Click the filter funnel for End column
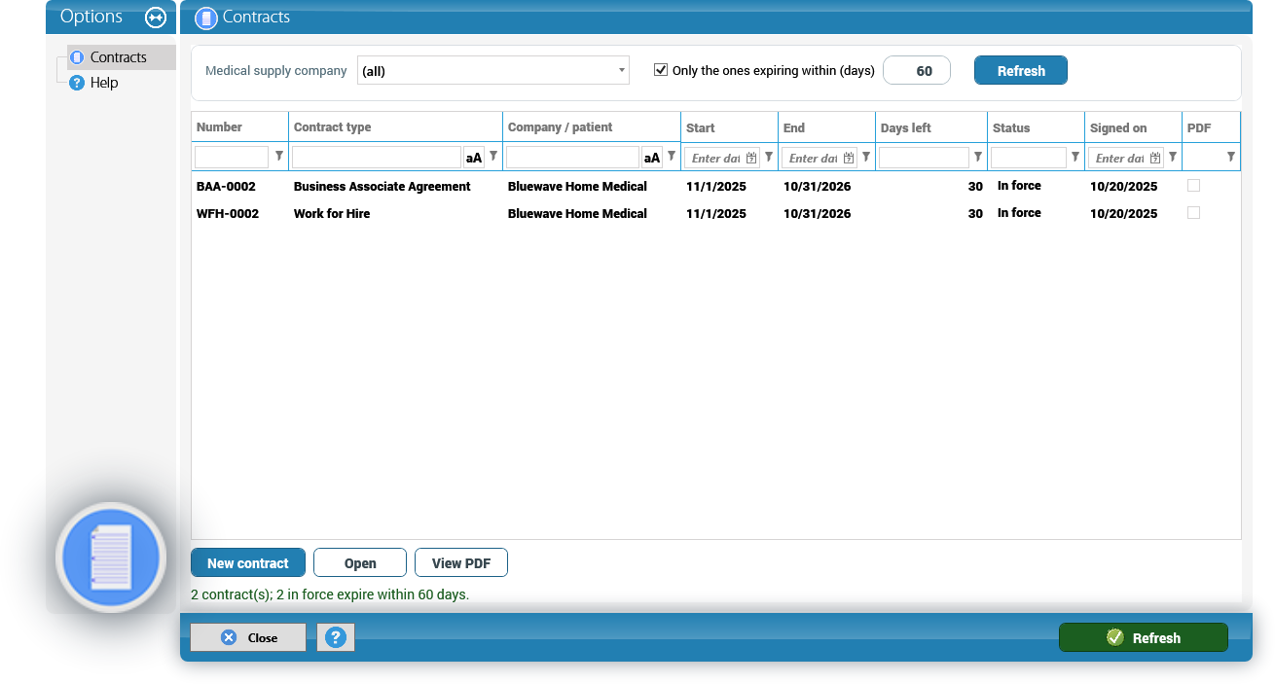Viewport: 1275px width, 684px height. (x=866, y=157)
